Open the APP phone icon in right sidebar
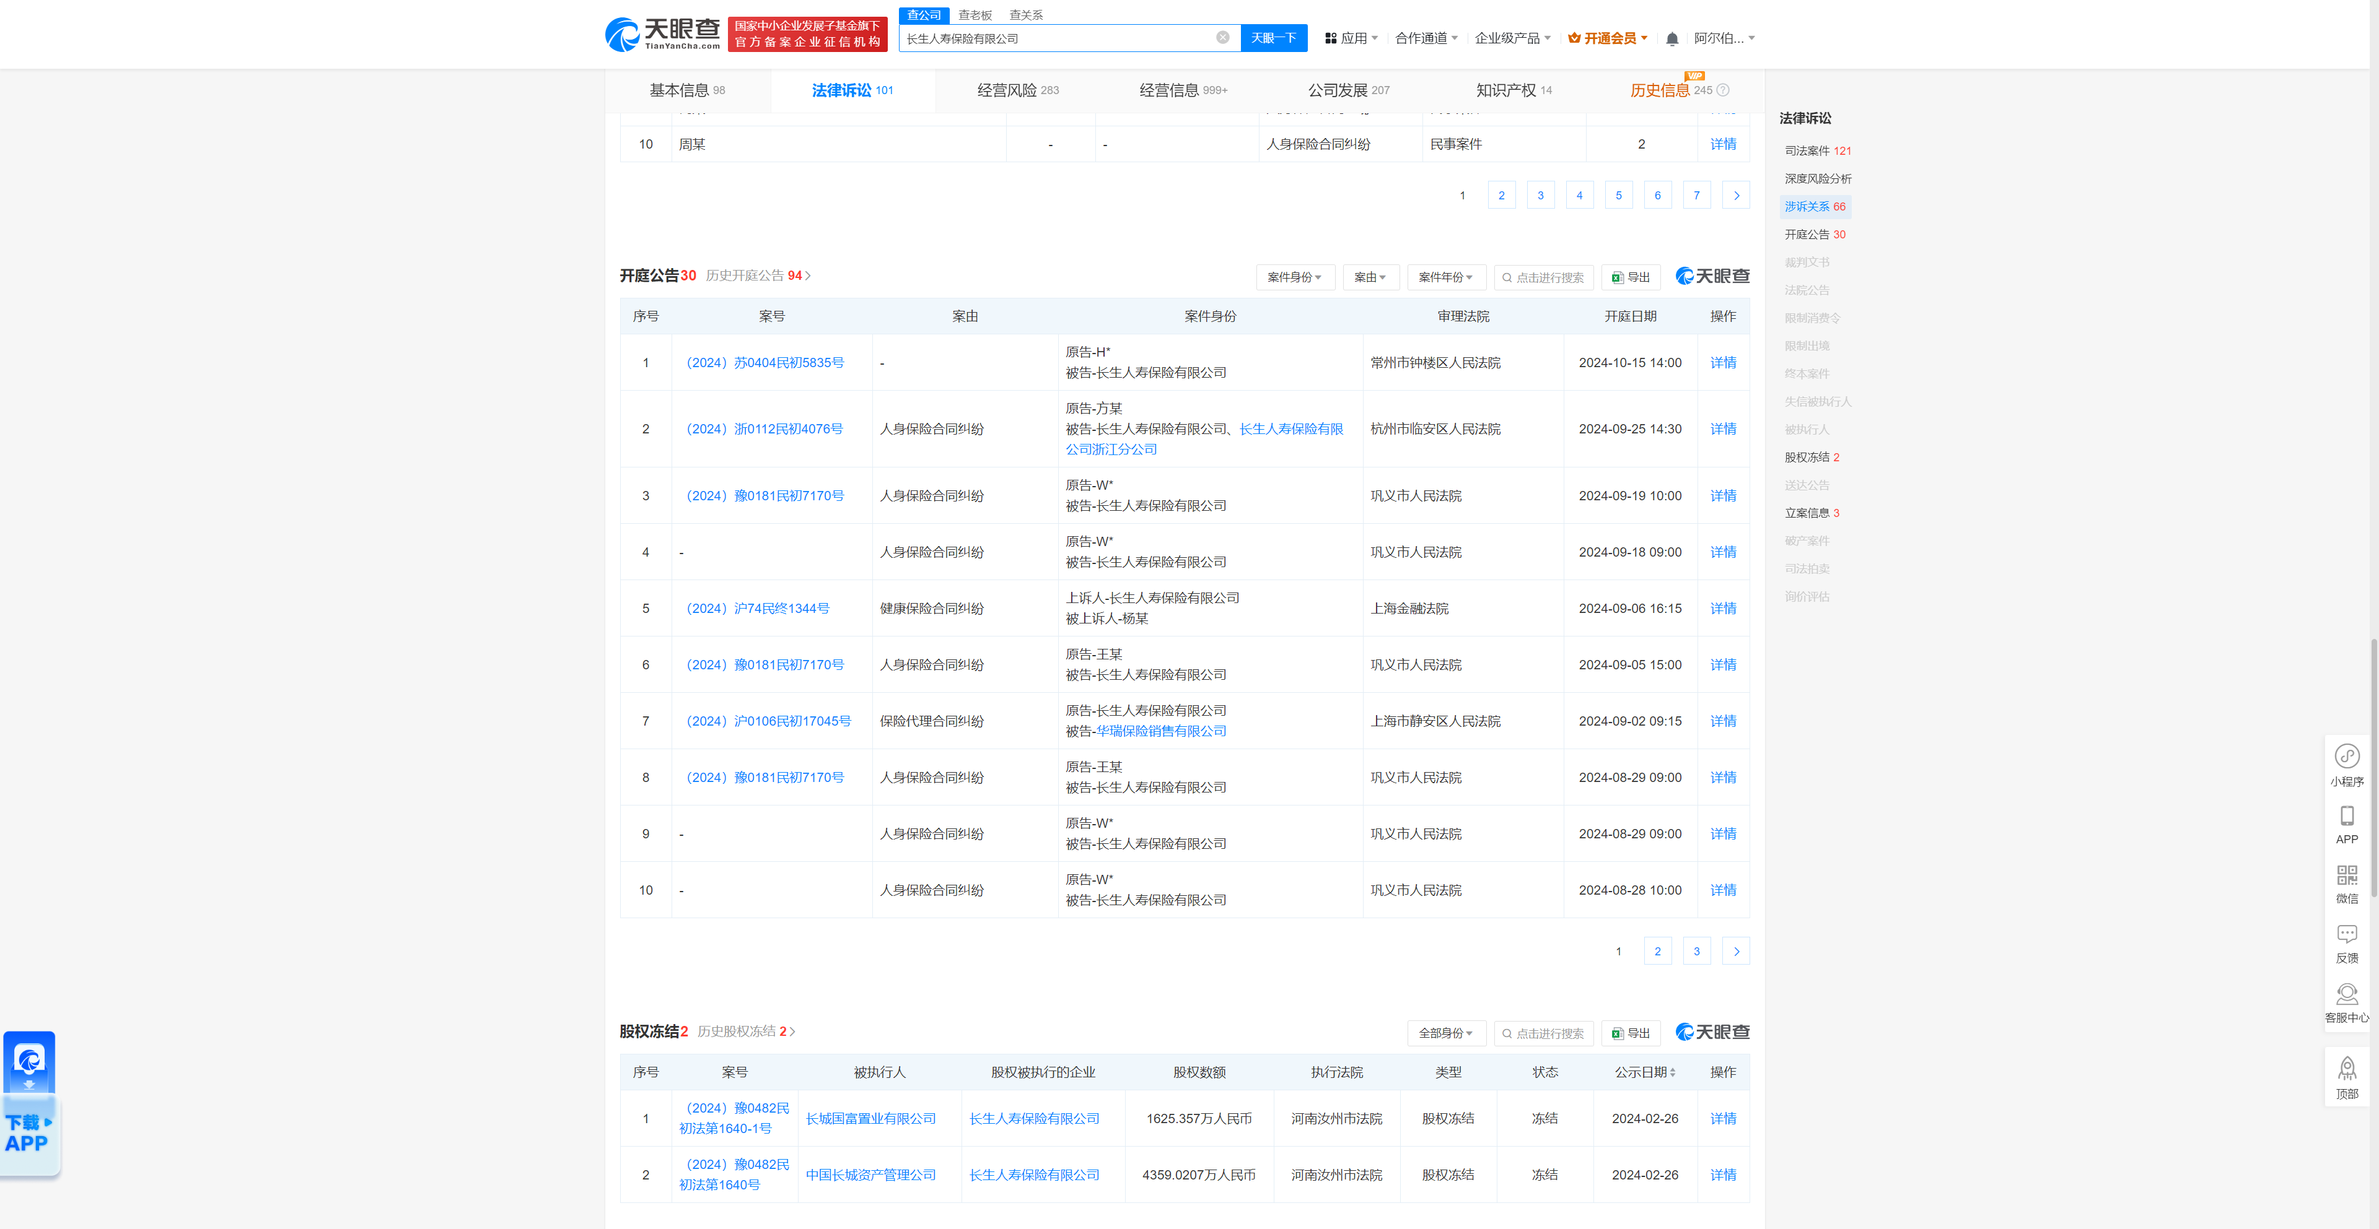2379x1229 pixels. pos(2347,825)
